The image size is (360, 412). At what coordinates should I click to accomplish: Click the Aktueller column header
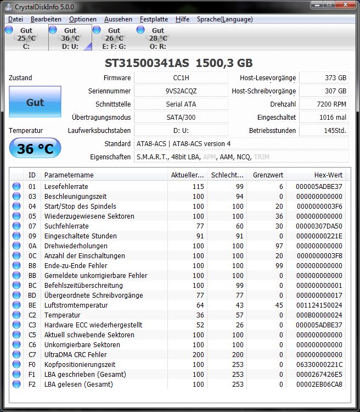tap(187, 175)
